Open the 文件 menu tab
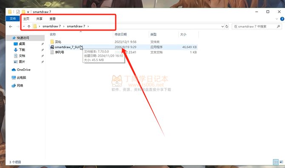Viewport: 285px width, 168px height. click(x=13, y=19)
